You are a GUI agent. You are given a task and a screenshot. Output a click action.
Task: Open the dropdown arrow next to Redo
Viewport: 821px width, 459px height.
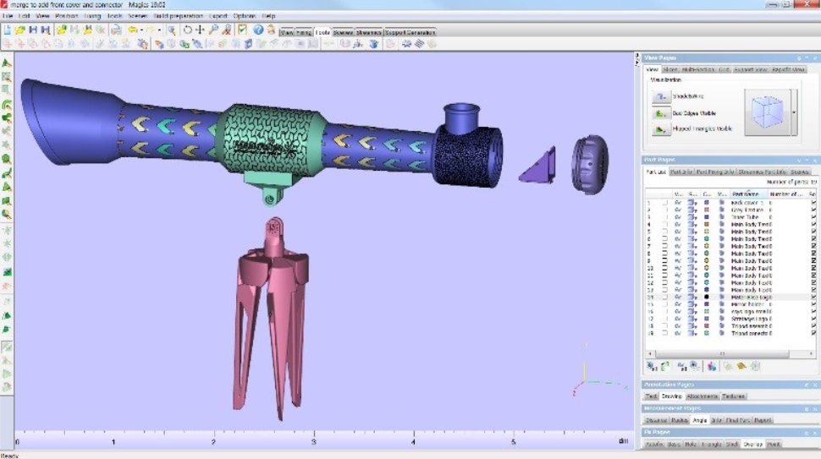click(x=161, y=30)
